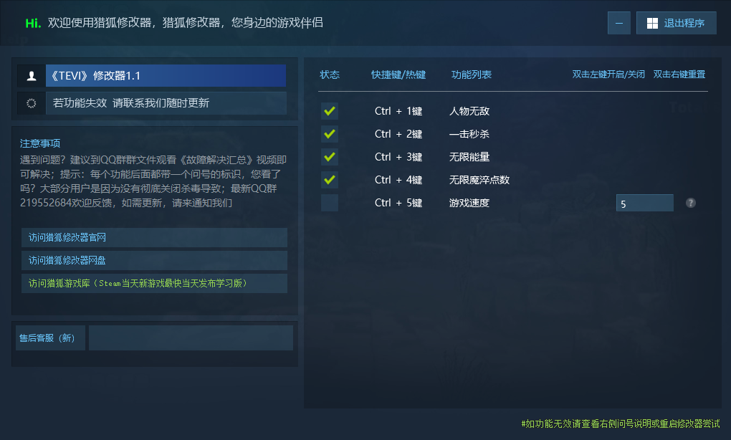Click the loading spinner icon beside update notice
Screen dimensions: 731x440
tap(32, 103)
